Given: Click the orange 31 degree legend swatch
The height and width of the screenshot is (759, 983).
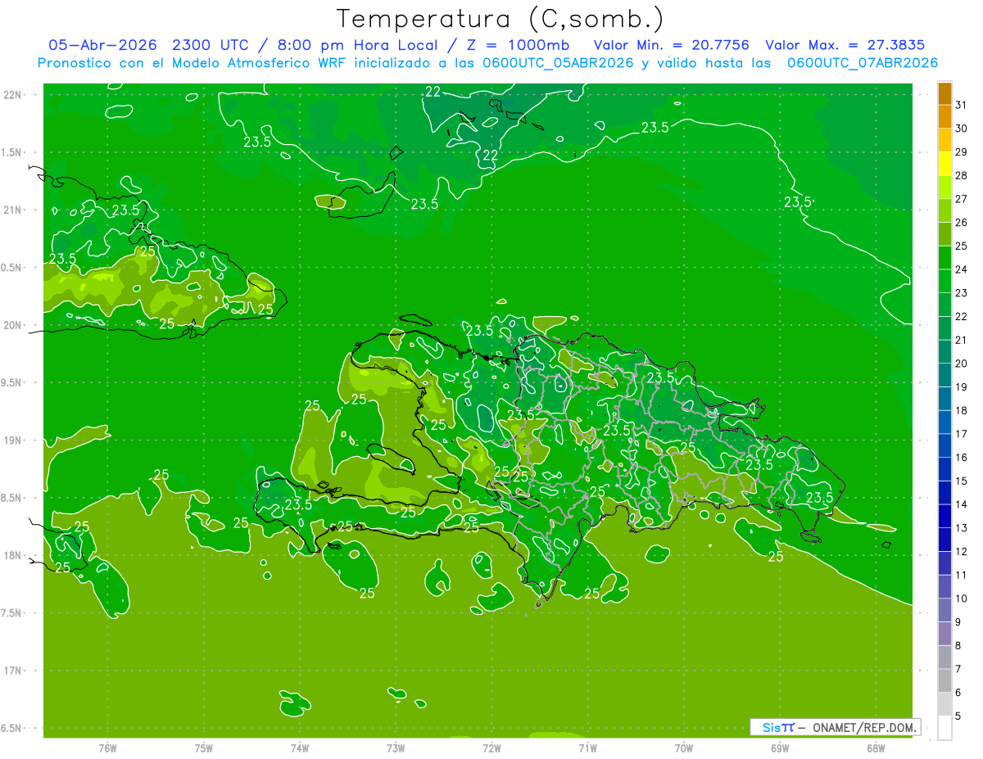Looking at the screenshot, I should [944, 93].
